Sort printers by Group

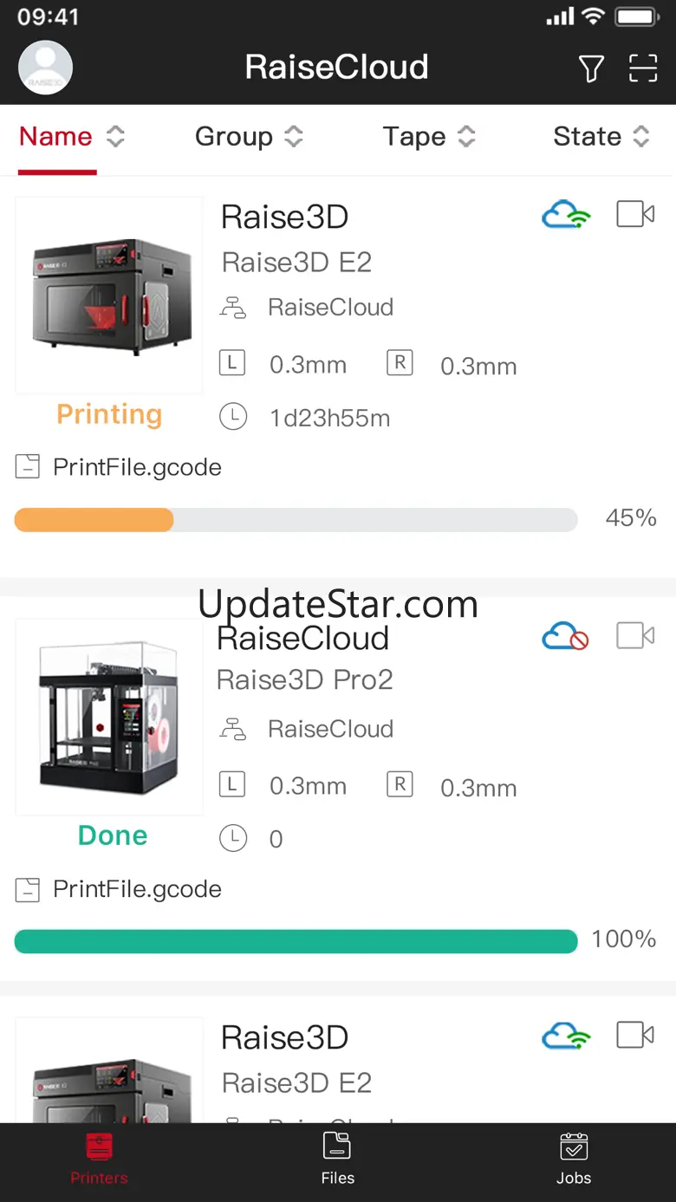[249, 137]
